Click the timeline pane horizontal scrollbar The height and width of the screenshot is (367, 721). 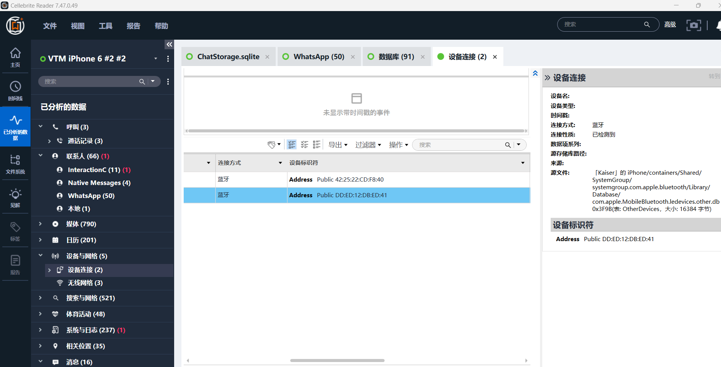click(356, 131)
